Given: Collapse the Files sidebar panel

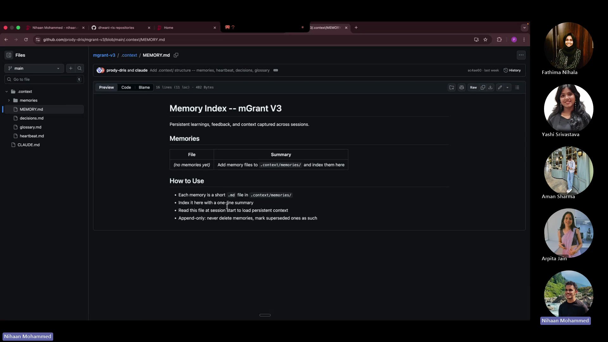Looking at the screenshot, I should tap(9, 55).
